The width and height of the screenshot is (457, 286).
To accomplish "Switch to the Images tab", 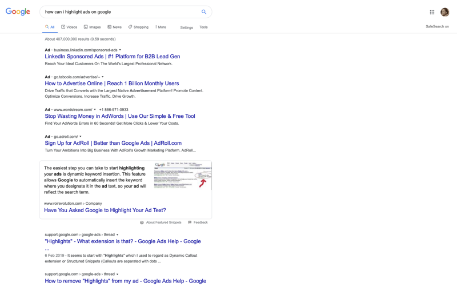I will 92,27.
